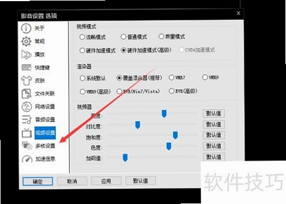Click the 播放 playback icon
Viewport: 286px width, 204px height.
click(26, 54)
